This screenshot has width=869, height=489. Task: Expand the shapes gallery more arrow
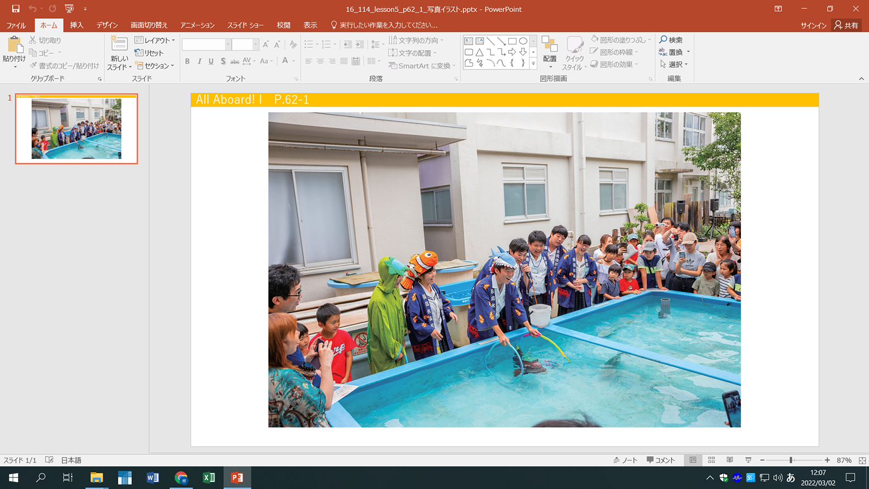(x=533, y=64)
